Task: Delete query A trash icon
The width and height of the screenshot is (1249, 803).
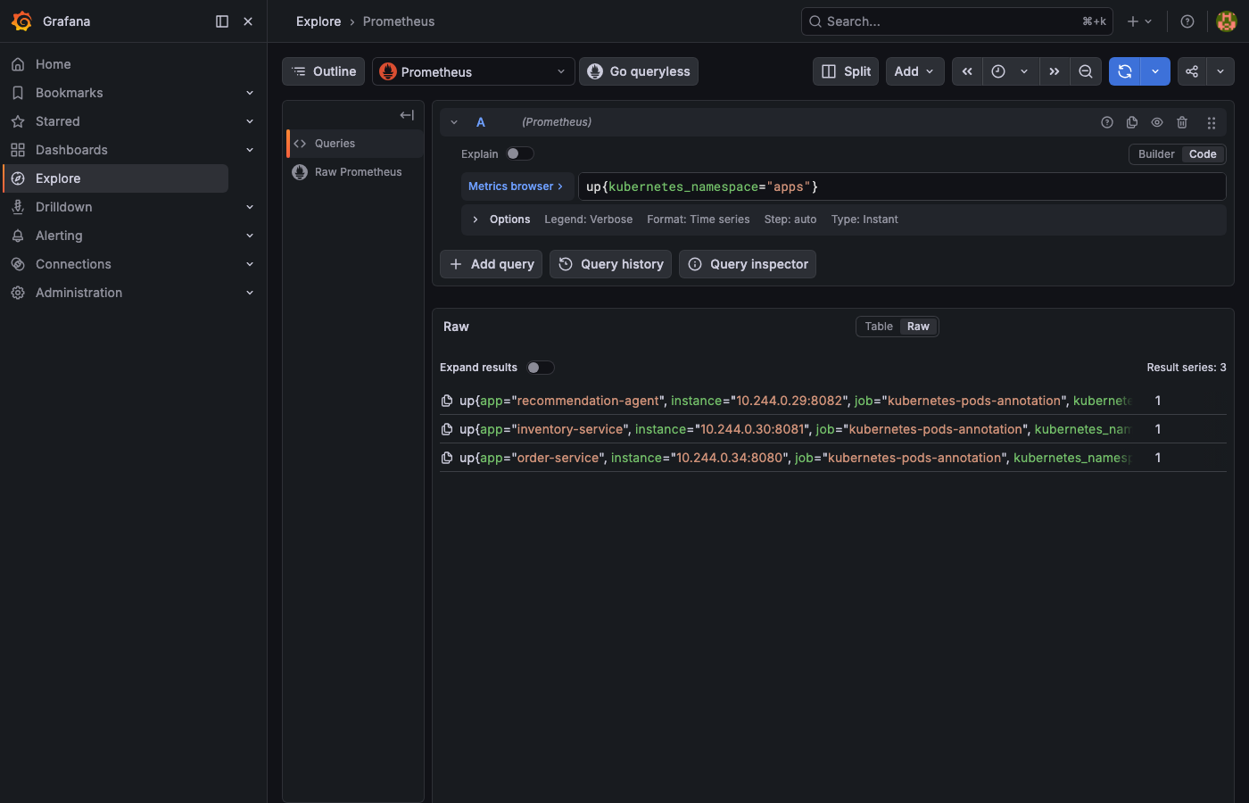Action: pos(1182,122)
